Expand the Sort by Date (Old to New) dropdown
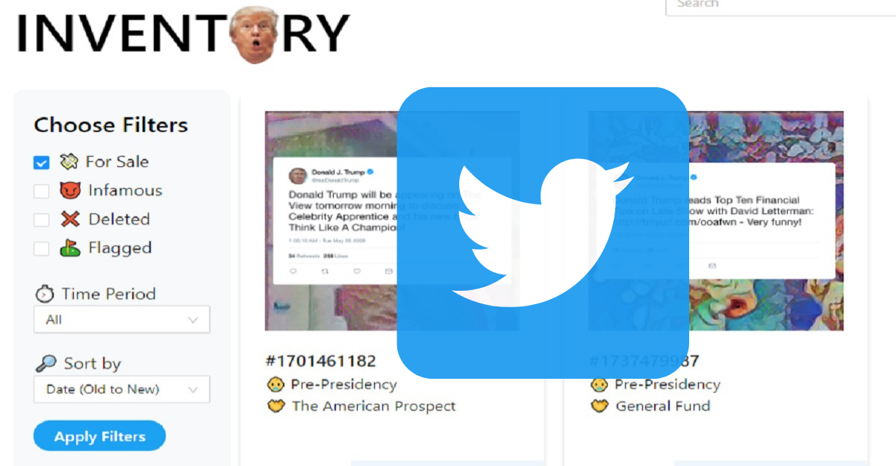 coord(122,389)
